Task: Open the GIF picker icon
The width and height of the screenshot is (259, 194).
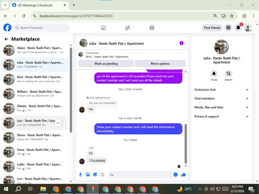Action: pos(103,175)
